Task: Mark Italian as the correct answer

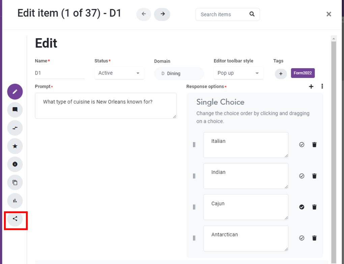Action: coord(302,145)
